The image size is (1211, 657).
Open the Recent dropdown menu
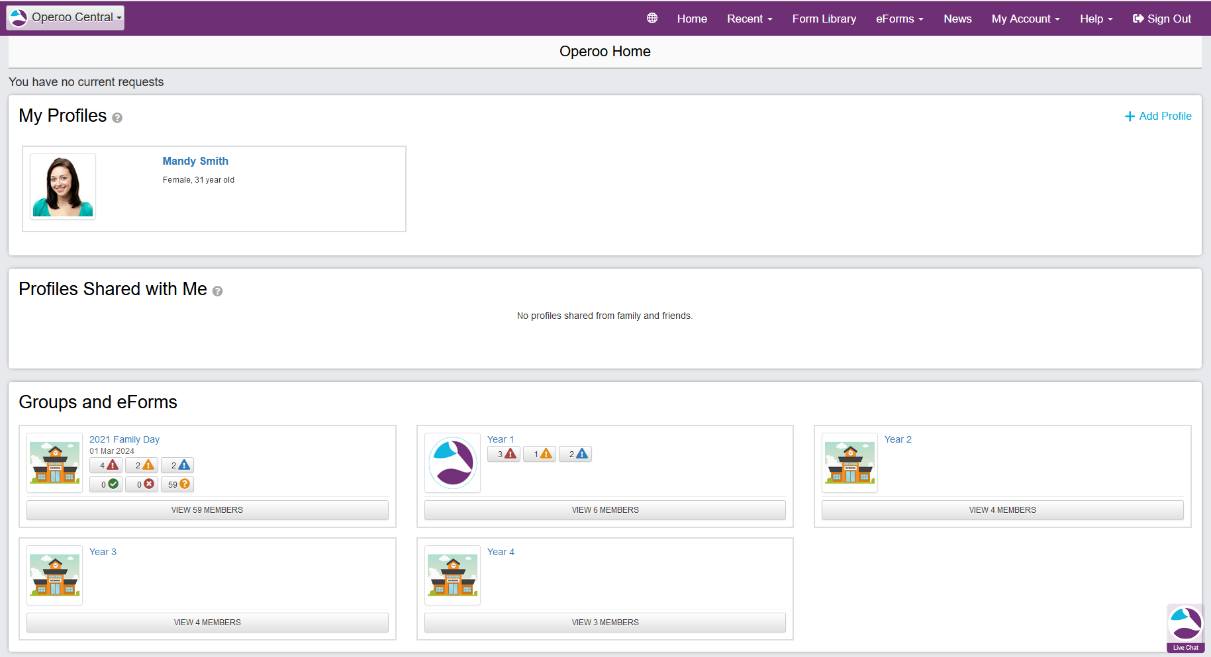click(x=750, y=19)
